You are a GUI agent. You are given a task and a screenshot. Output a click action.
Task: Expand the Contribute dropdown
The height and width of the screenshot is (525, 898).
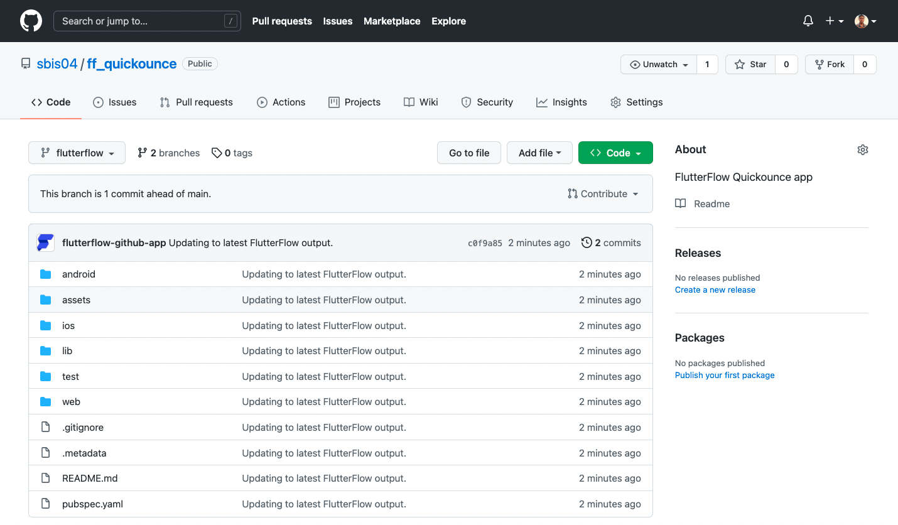(x=603, y=193)
